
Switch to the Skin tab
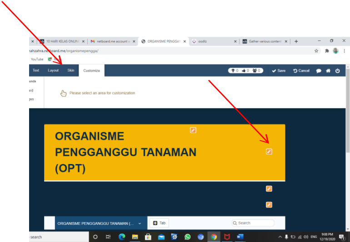71,71
